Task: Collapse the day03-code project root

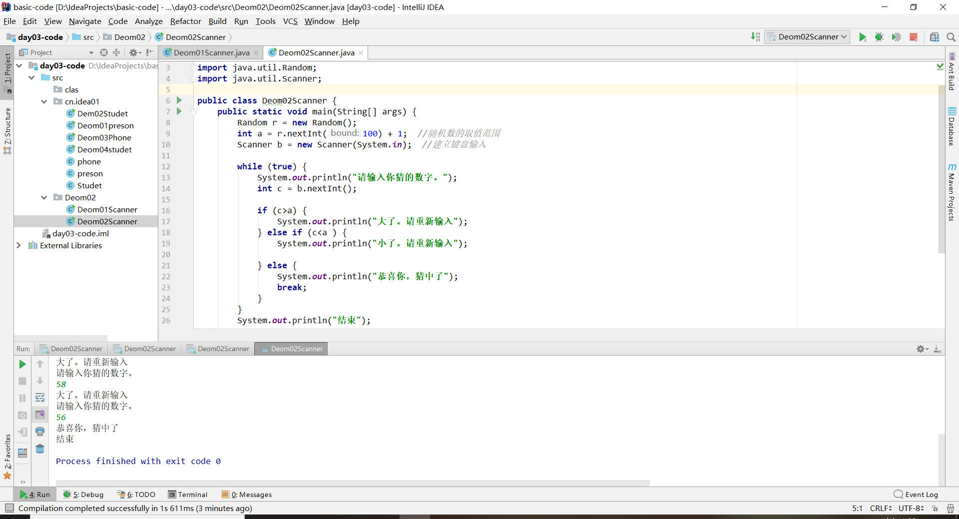Action: pyautogui.click(x=19, y=65)
